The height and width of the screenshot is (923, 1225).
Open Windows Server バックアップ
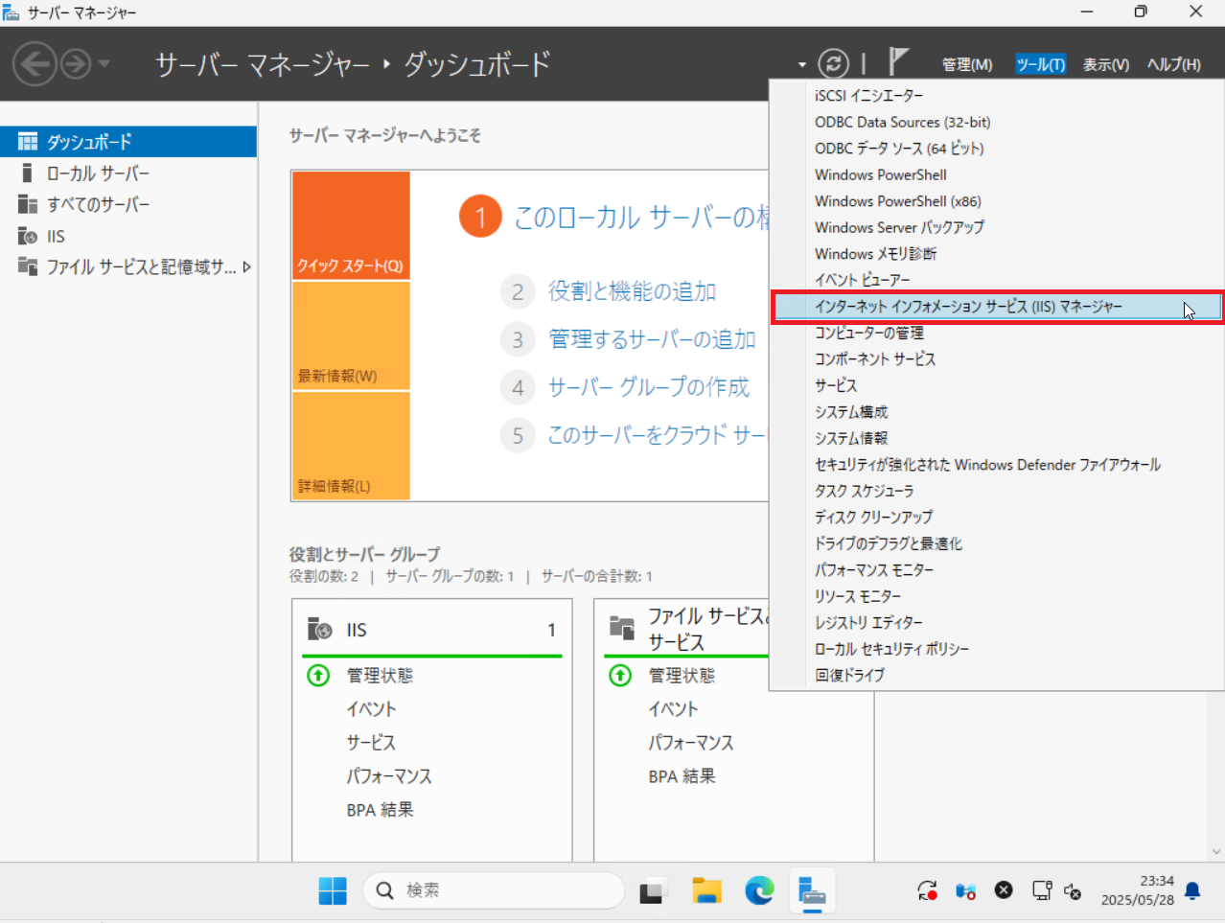[997, 227]
